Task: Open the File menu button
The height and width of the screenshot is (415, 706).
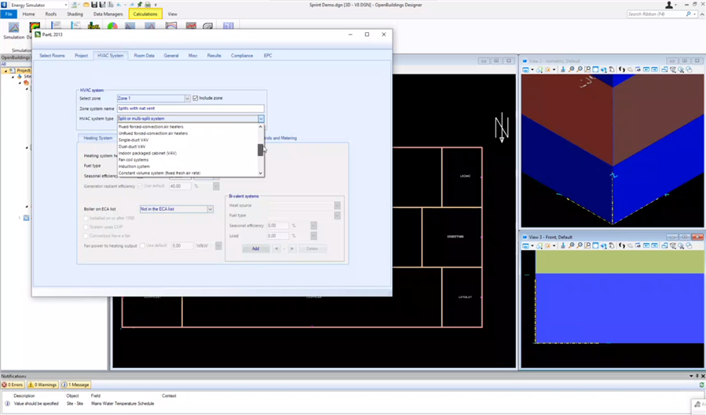Action: (x=9, y=14)
